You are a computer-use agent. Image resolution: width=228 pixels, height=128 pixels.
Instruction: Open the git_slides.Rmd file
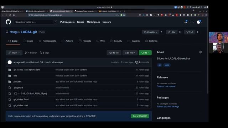tap(21, 100)
